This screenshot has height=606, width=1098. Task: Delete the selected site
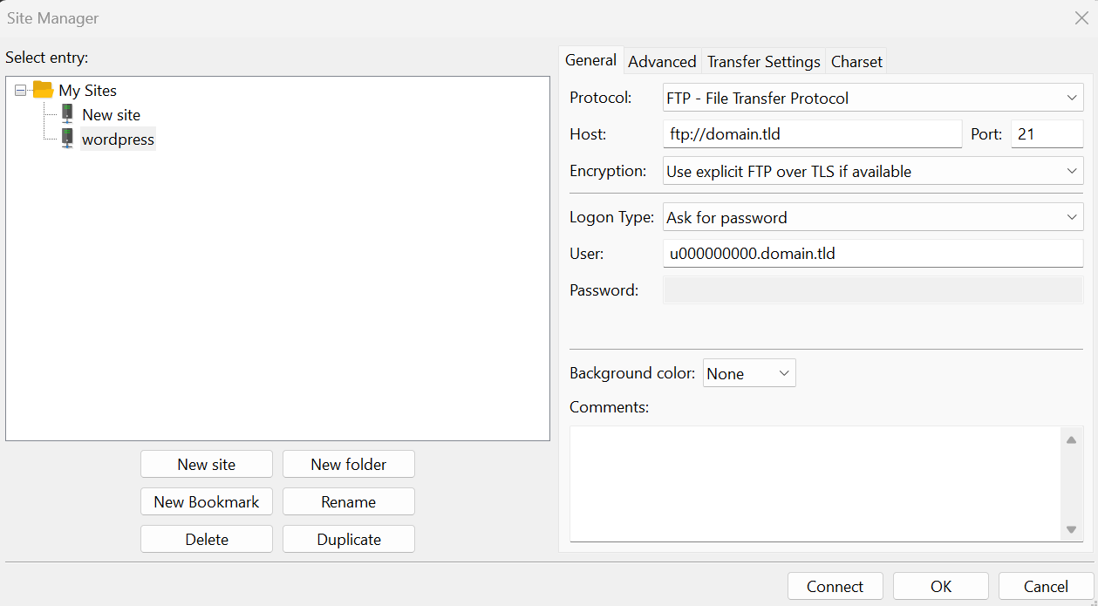pos(206,539)
